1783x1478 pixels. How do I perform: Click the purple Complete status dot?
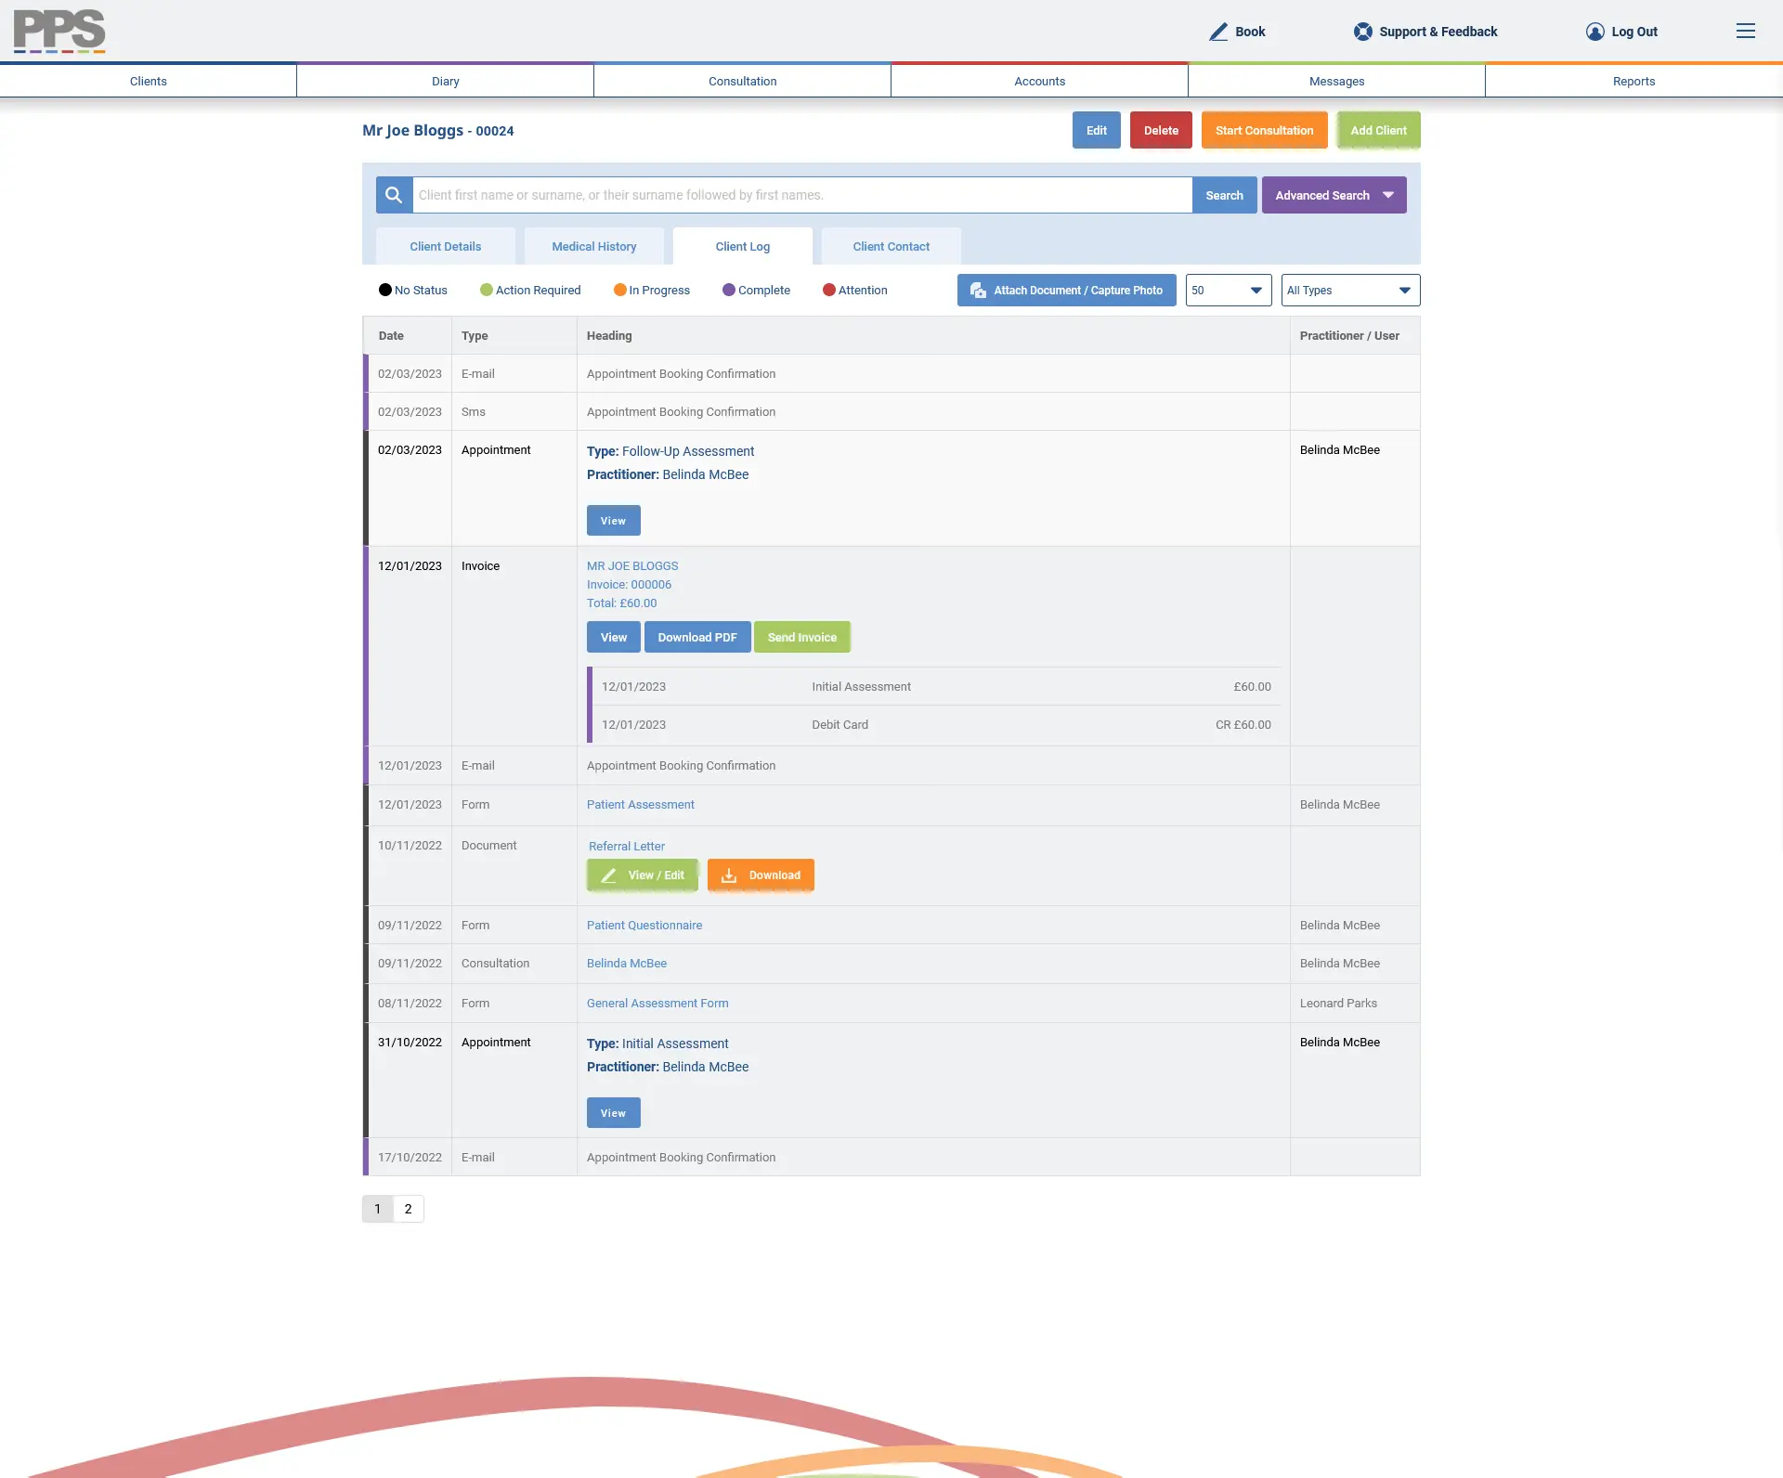[x=729, y=290]
